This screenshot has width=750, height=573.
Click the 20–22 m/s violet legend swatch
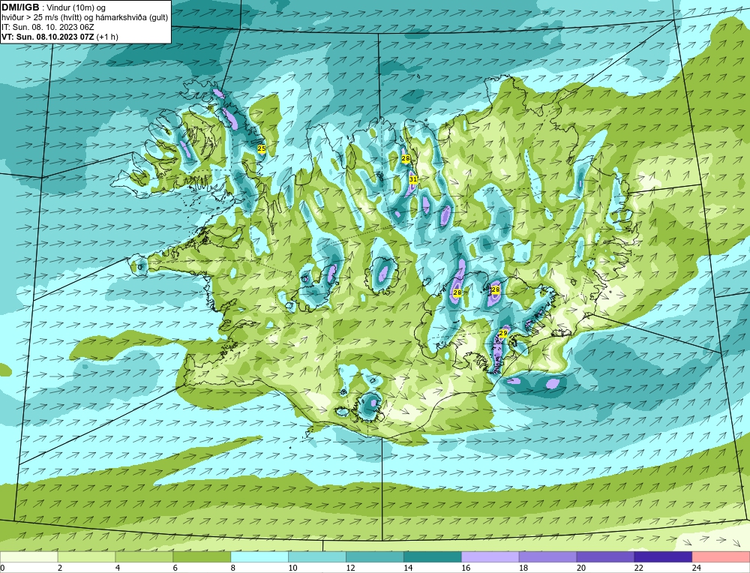[x=605, y=556]
